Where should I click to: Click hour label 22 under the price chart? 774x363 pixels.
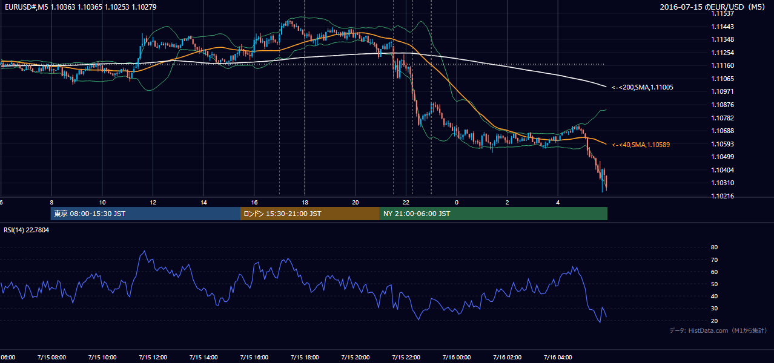tap(406, 202)
